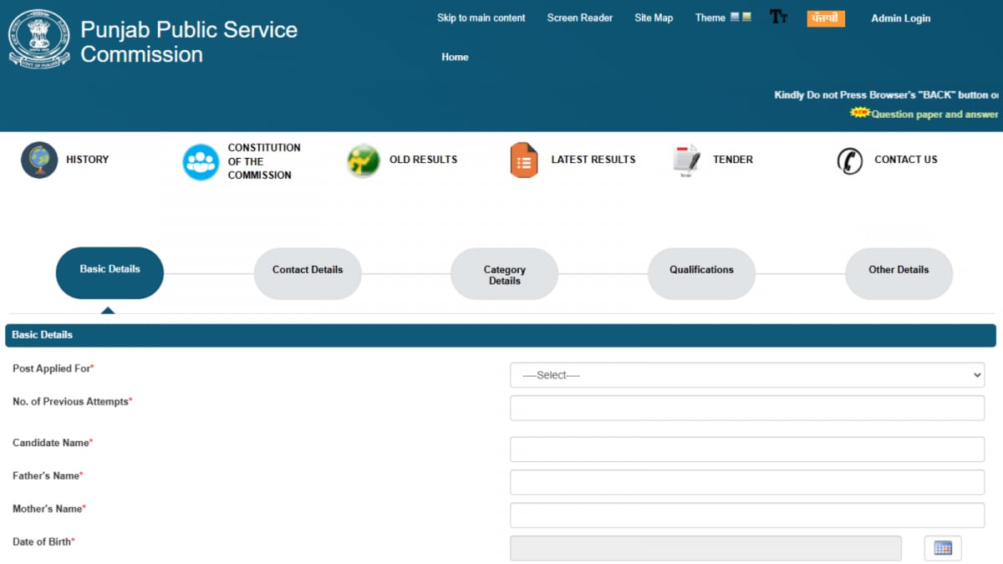The image size is (1003, 564).
Task: Open Old Results via its icon
Action: [x=363, y=160]
